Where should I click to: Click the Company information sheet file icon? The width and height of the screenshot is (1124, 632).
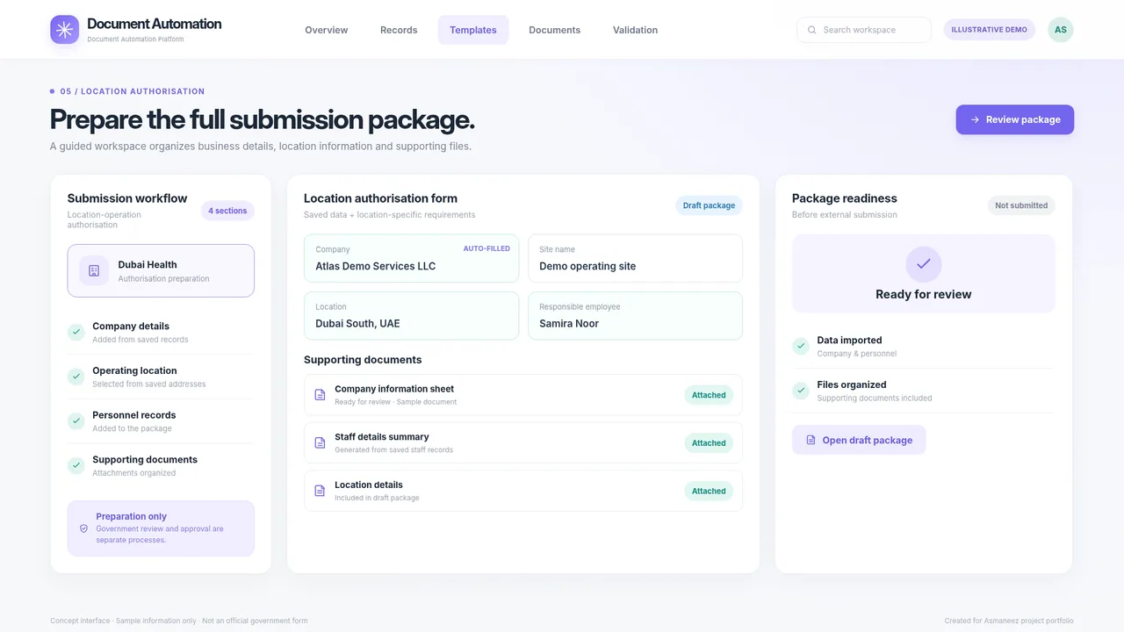[x=320, y=395]
